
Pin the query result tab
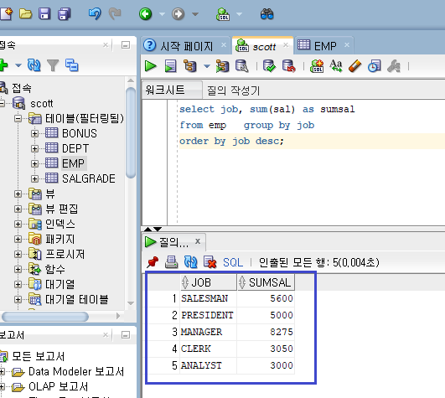[153, 261]
